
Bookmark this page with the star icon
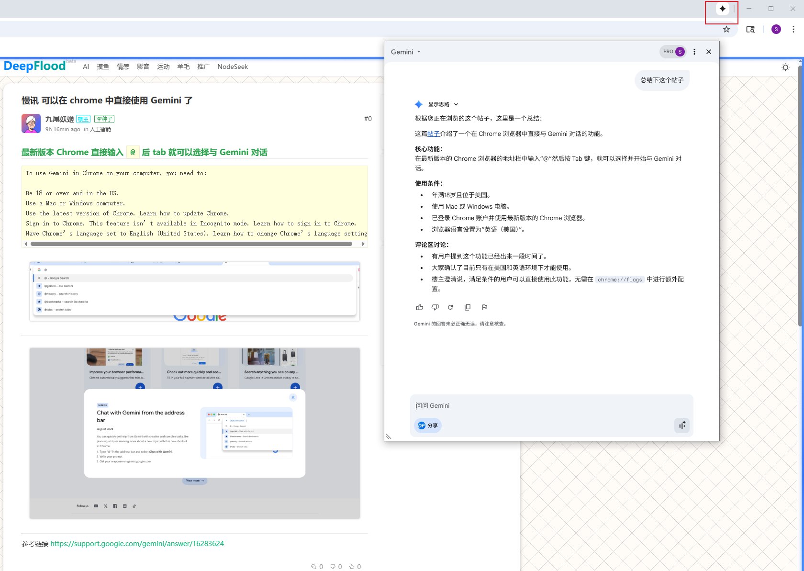click(726, 29)
